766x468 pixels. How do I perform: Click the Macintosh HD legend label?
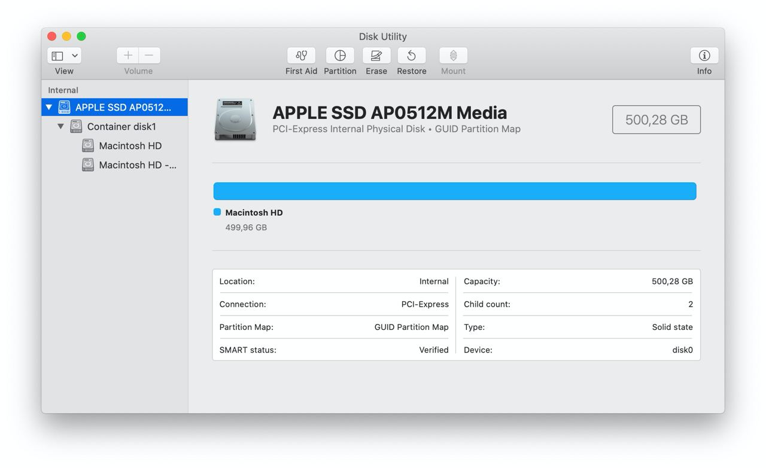254,212
